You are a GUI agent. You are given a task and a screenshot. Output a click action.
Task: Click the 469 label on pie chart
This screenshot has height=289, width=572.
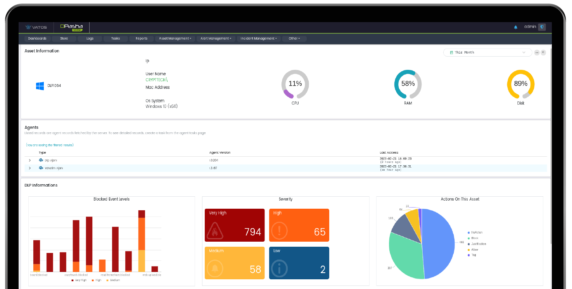click(x=461, y=242)
